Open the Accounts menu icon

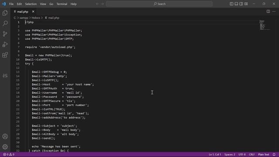[x=5, y=137]
